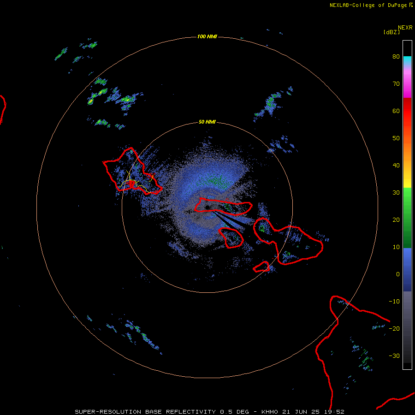
Task: Click the 70 value on dBZ scale
Action: point(396,84)
